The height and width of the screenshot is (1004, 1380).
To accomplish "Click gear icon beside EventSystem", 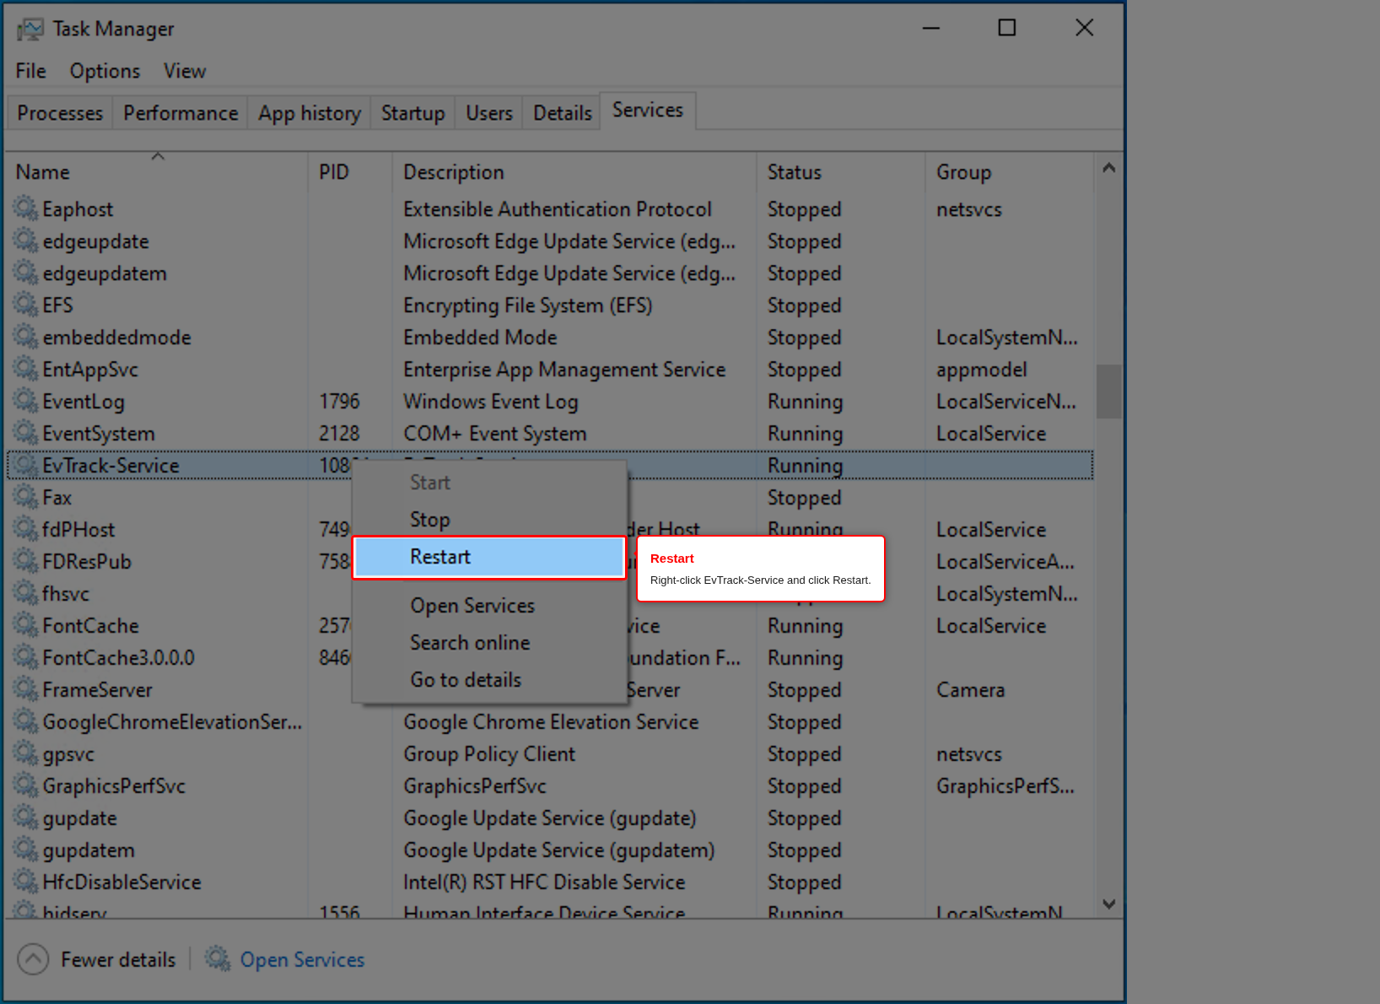I will point(26,432).
